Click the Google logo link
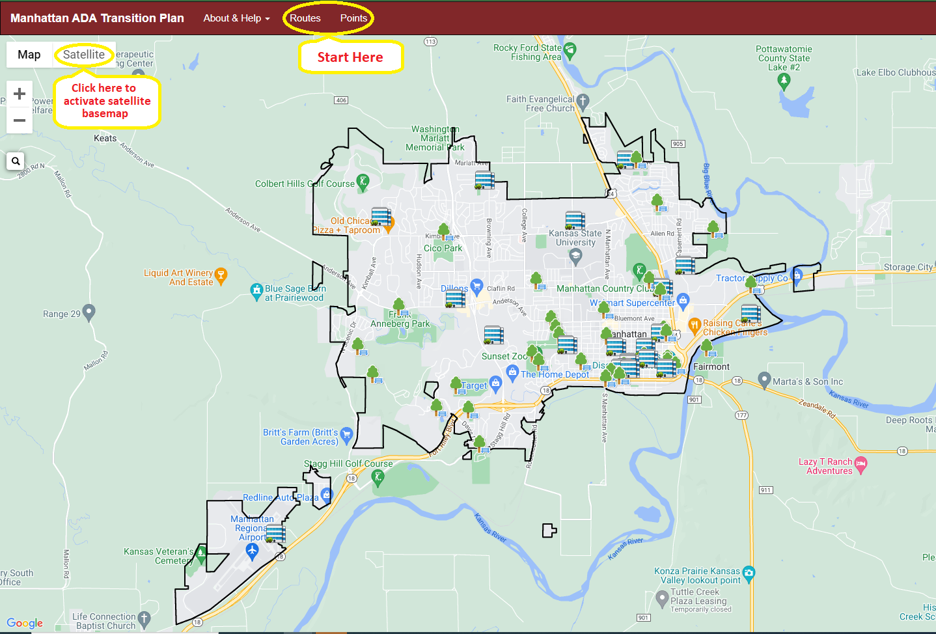936x634 pixels. 25,623
